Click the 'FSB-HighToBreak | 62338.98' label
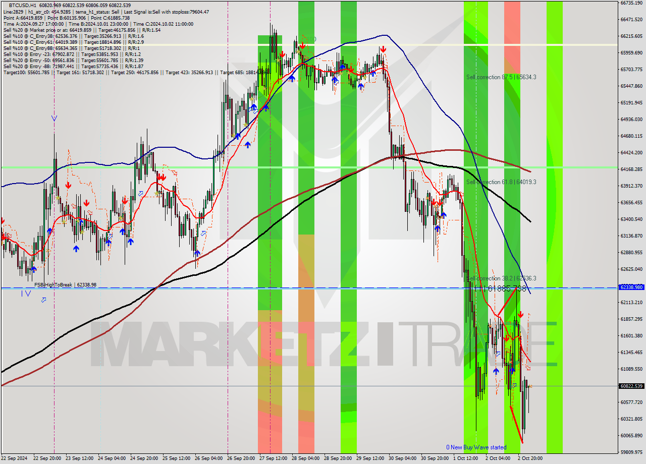 pyautogui.click(x=65, y=285)
